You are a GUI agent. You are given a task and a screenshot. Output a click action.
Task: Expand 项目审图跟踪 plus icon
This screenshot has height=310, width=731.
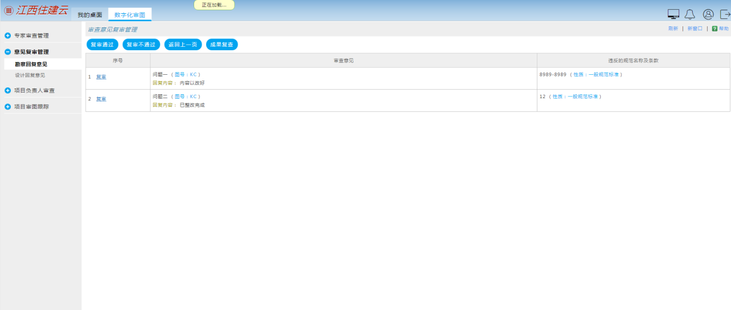(8, 106)
